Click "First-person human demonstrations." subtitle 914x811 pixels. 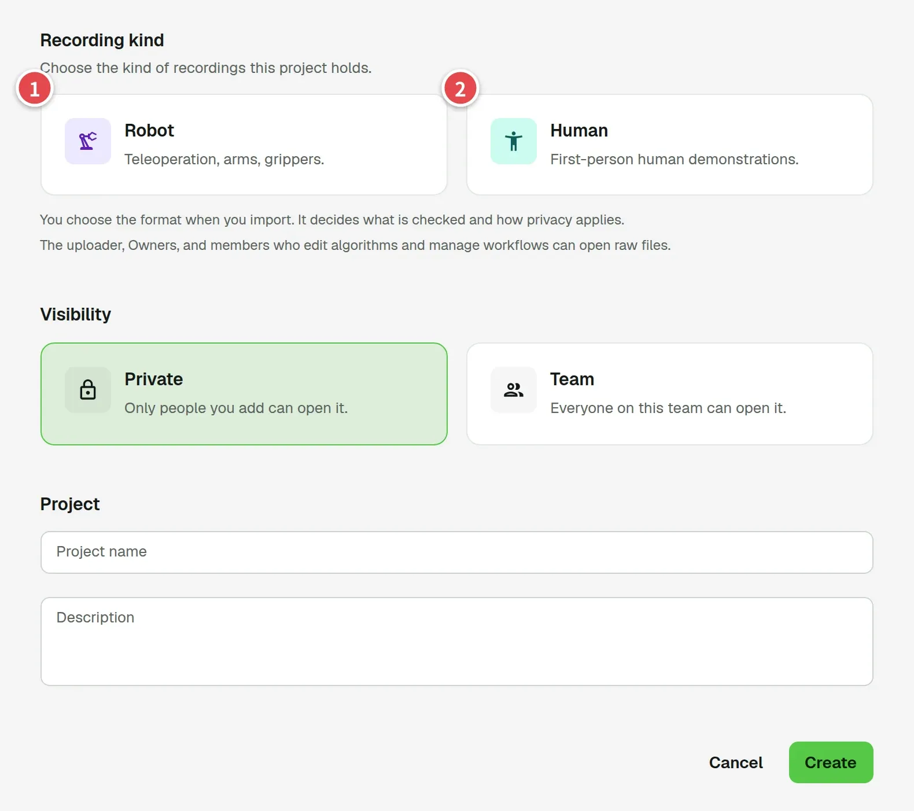[675, 159]
